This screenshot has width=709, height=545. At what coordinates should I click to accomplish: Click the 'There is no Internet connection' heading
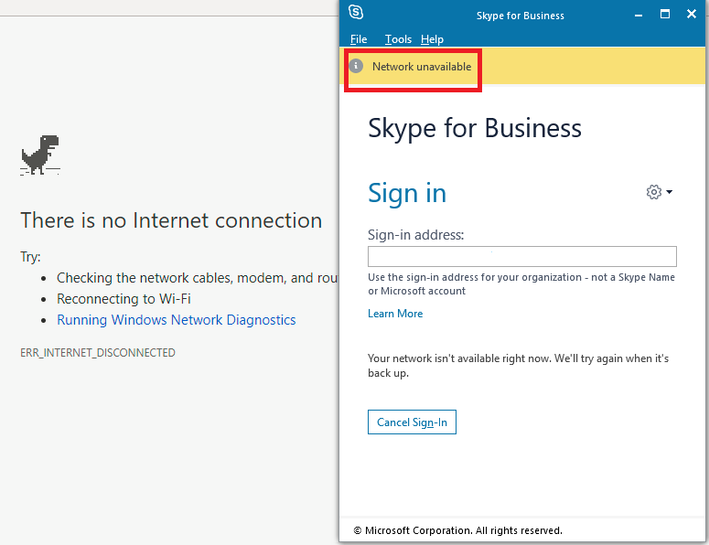(x=171, y=221)
